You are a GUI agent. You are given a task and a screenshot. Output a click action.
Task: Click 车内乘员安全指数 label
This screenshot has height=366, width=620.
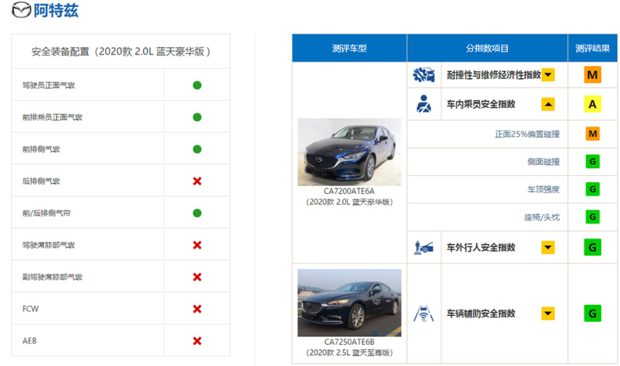(x=481, y=104)
